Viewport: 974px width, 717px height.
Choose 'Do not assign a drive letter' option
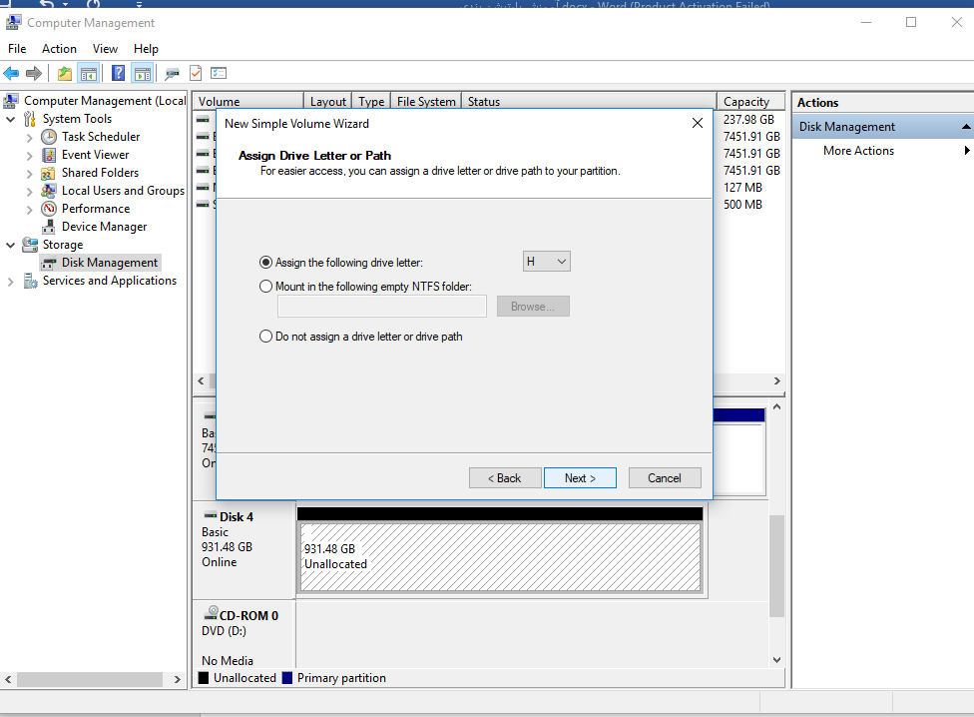click(x=265, y=337)
